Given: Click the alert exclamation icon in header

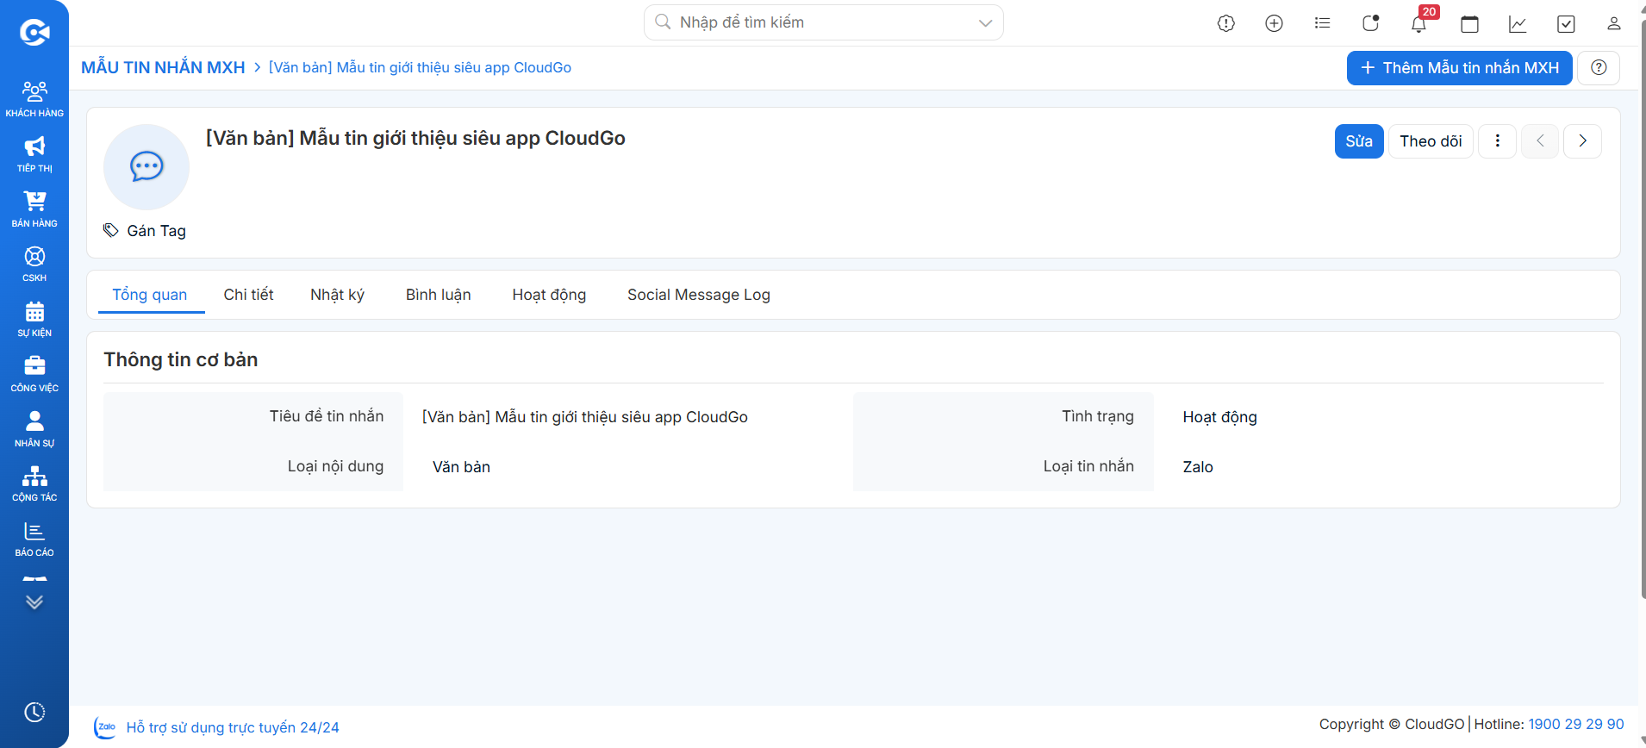Looking at the screenshot, I should point(1226,23).
